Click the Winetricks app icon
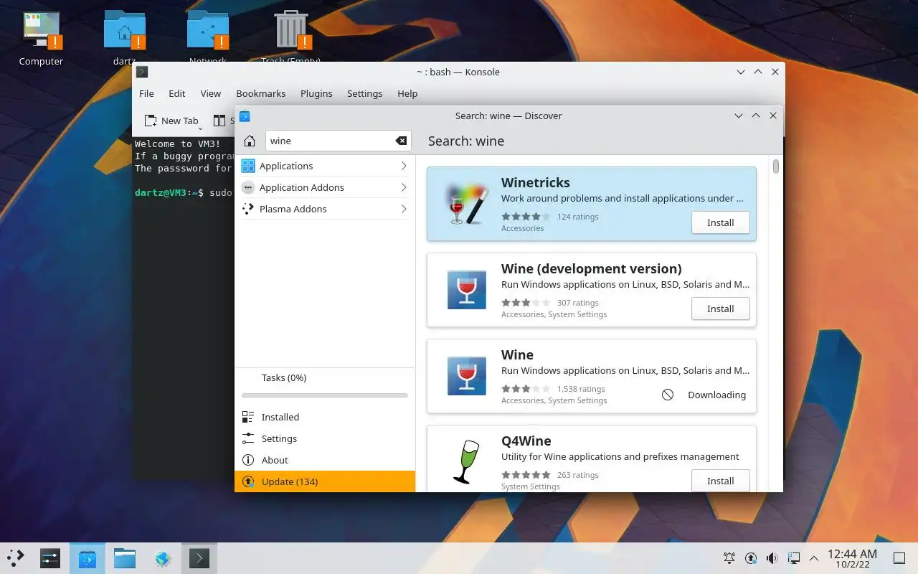 tap(466, 204)
